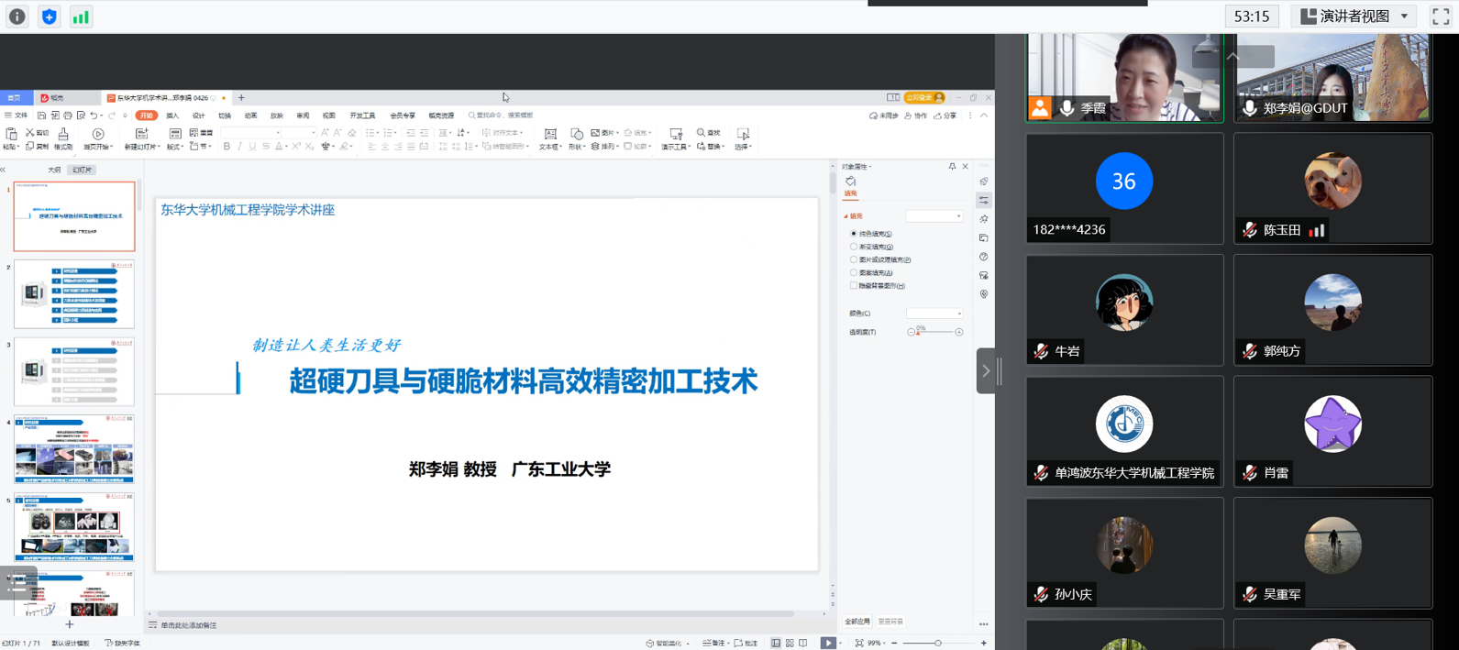Viewport: 1459px width, 650px height.
Task: Click the print icon in quick access toolbar
Action: click(68, 116)
